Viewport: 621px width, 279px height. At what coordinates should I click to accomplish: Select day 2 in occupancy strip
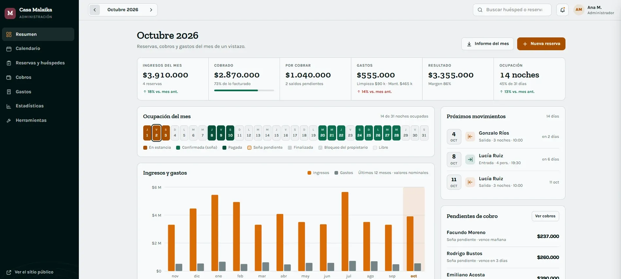pos(156,133)
